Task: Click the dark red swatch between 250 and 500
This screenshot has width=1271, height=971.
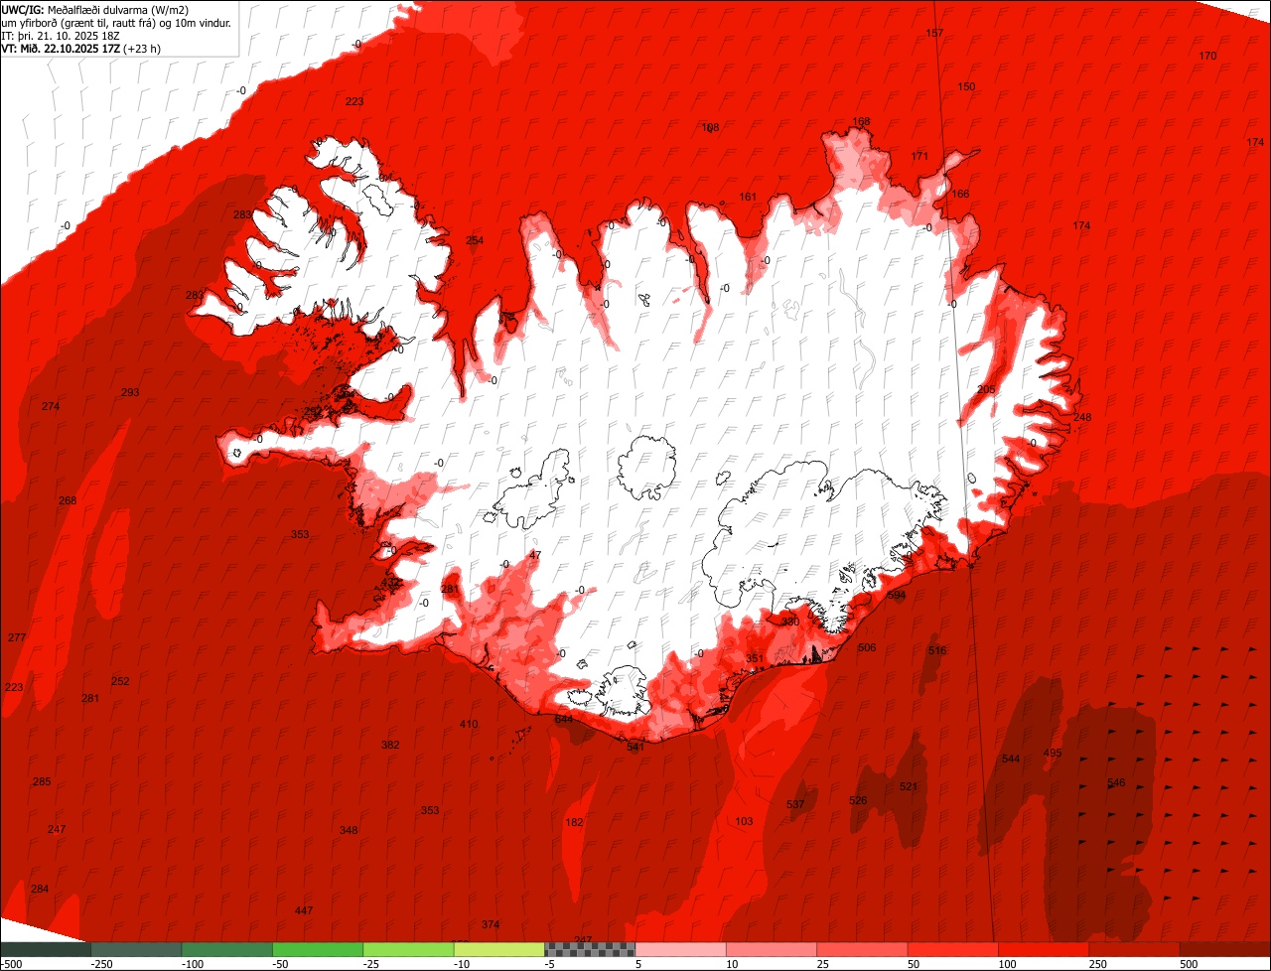Action: coord(1135,949)
